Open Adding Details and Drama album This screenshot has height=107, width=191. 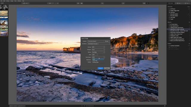click(177, 28)
